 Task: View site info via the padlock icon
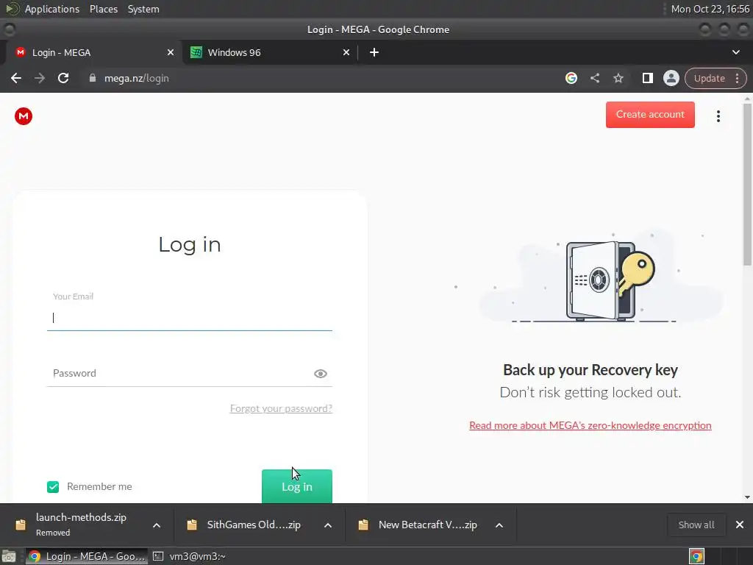pyautogui.click(x=93, y=78)
